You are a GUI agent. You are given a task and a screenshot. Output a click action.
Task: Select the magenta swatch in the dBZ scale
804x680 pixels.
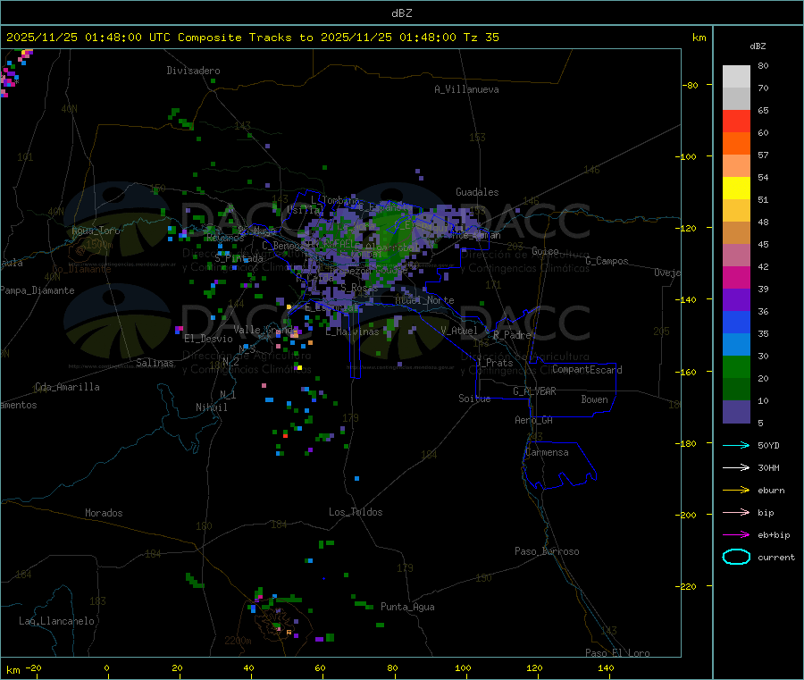[x=736, y=277]
